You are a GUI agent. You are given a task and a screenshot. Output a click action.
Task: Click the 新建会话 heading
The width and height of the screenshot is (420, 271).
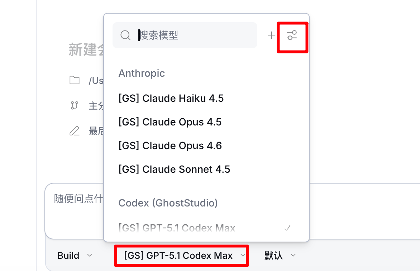click(86, 50)
